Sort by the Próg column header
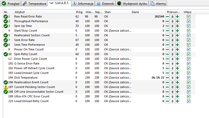This screenshot has height=118, width=209. click(80, 12)
